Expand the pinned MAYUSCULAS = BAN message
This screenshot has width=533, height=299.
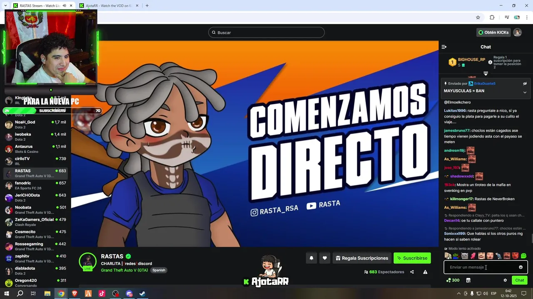tap(525, 92)
